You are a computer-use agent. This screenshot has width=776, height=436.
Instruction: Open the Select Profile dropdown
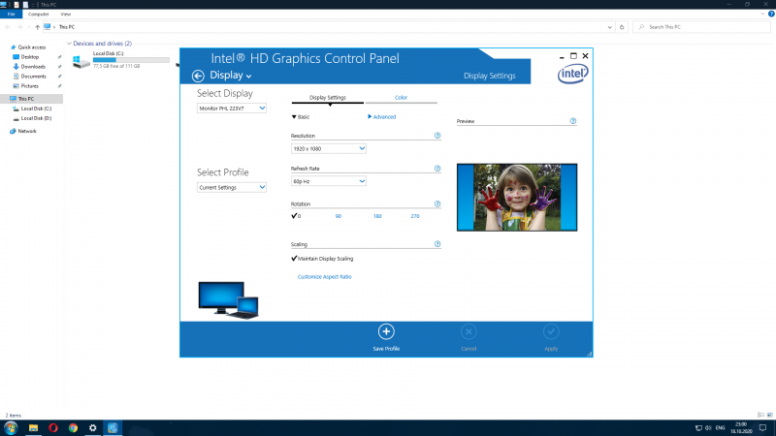pyautogui.click(x=231, y=187)
